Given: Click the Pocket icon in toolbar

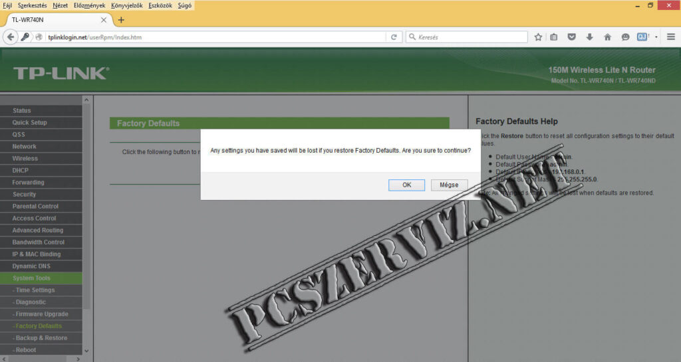Looking at the screenshot, I should 571,37.
